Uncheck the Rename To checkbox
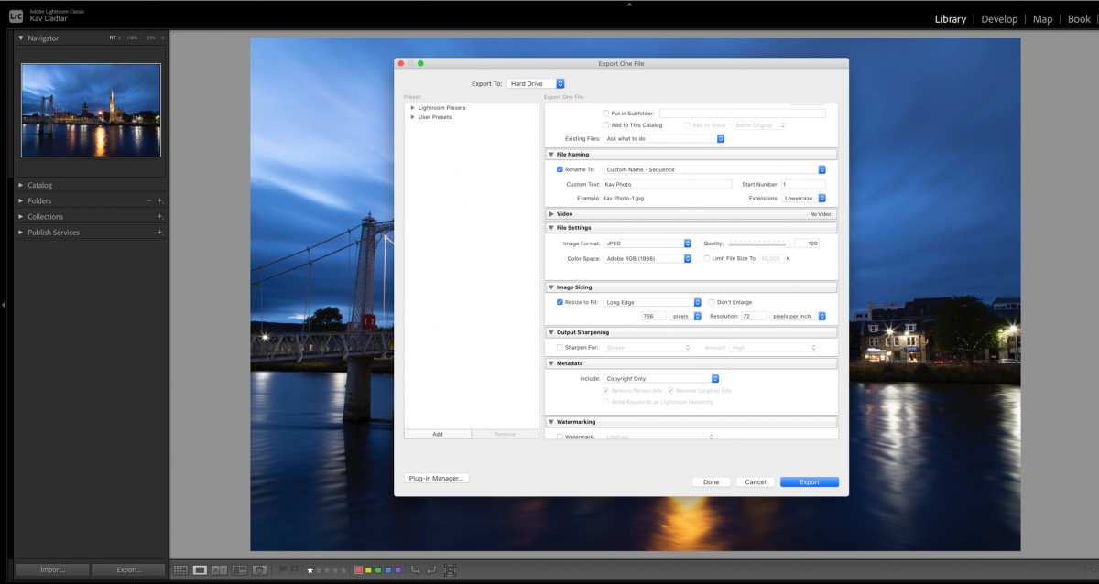This screenshot has width=1099, height=584. [x=560, y=169]
